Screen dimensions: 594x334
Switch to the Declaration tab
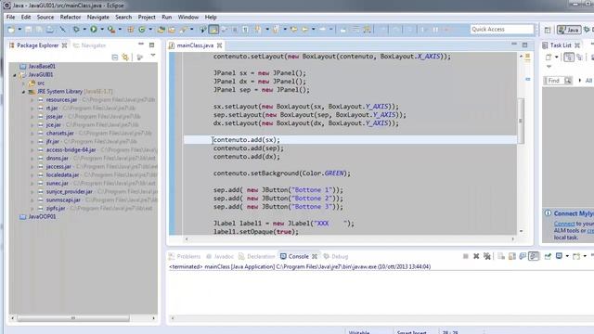coord(256,256)
